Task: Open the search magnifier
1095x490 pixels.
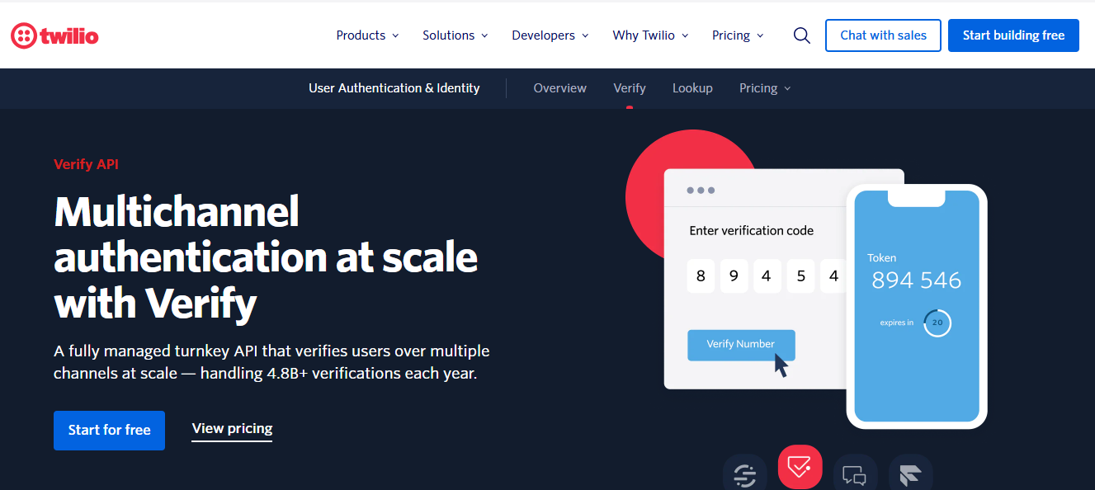Action: (x=801, y=35)
